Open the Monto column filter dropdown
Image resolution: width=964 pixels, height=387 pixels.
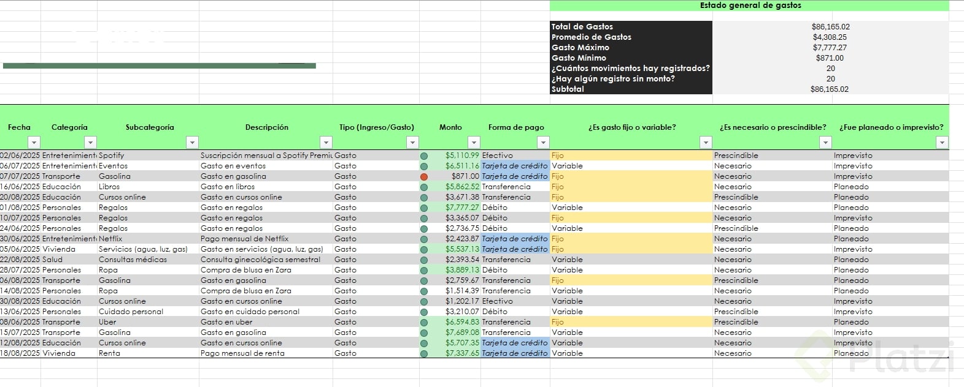(x=474, y=143)
